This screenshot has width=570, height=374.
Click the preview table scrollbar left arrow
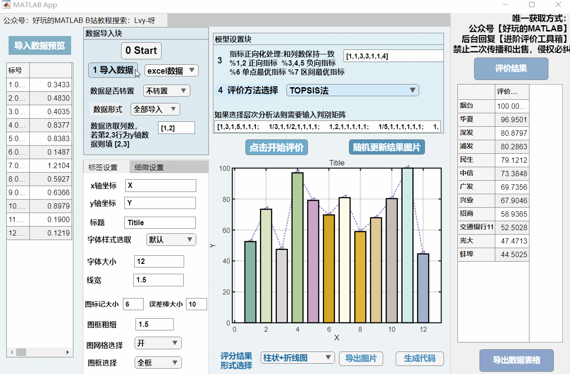coord(10,352)
